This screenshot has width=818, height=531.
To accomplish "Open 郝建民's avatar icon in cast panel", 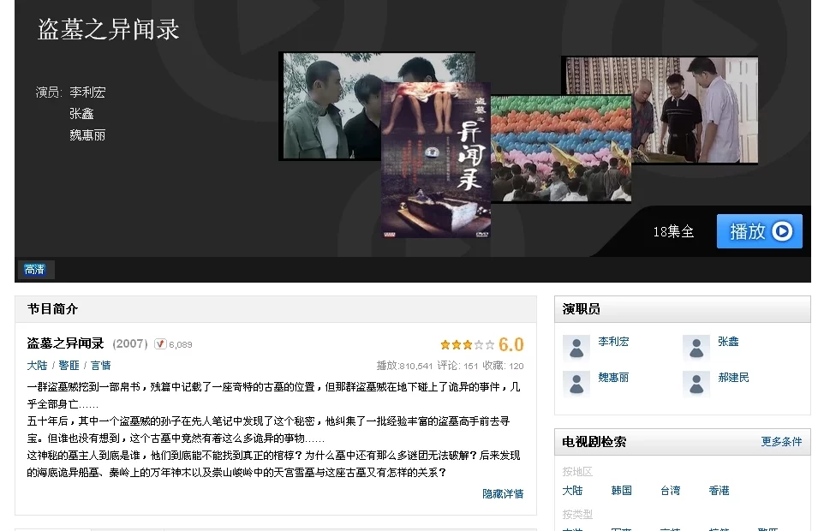I will point(696,383).
